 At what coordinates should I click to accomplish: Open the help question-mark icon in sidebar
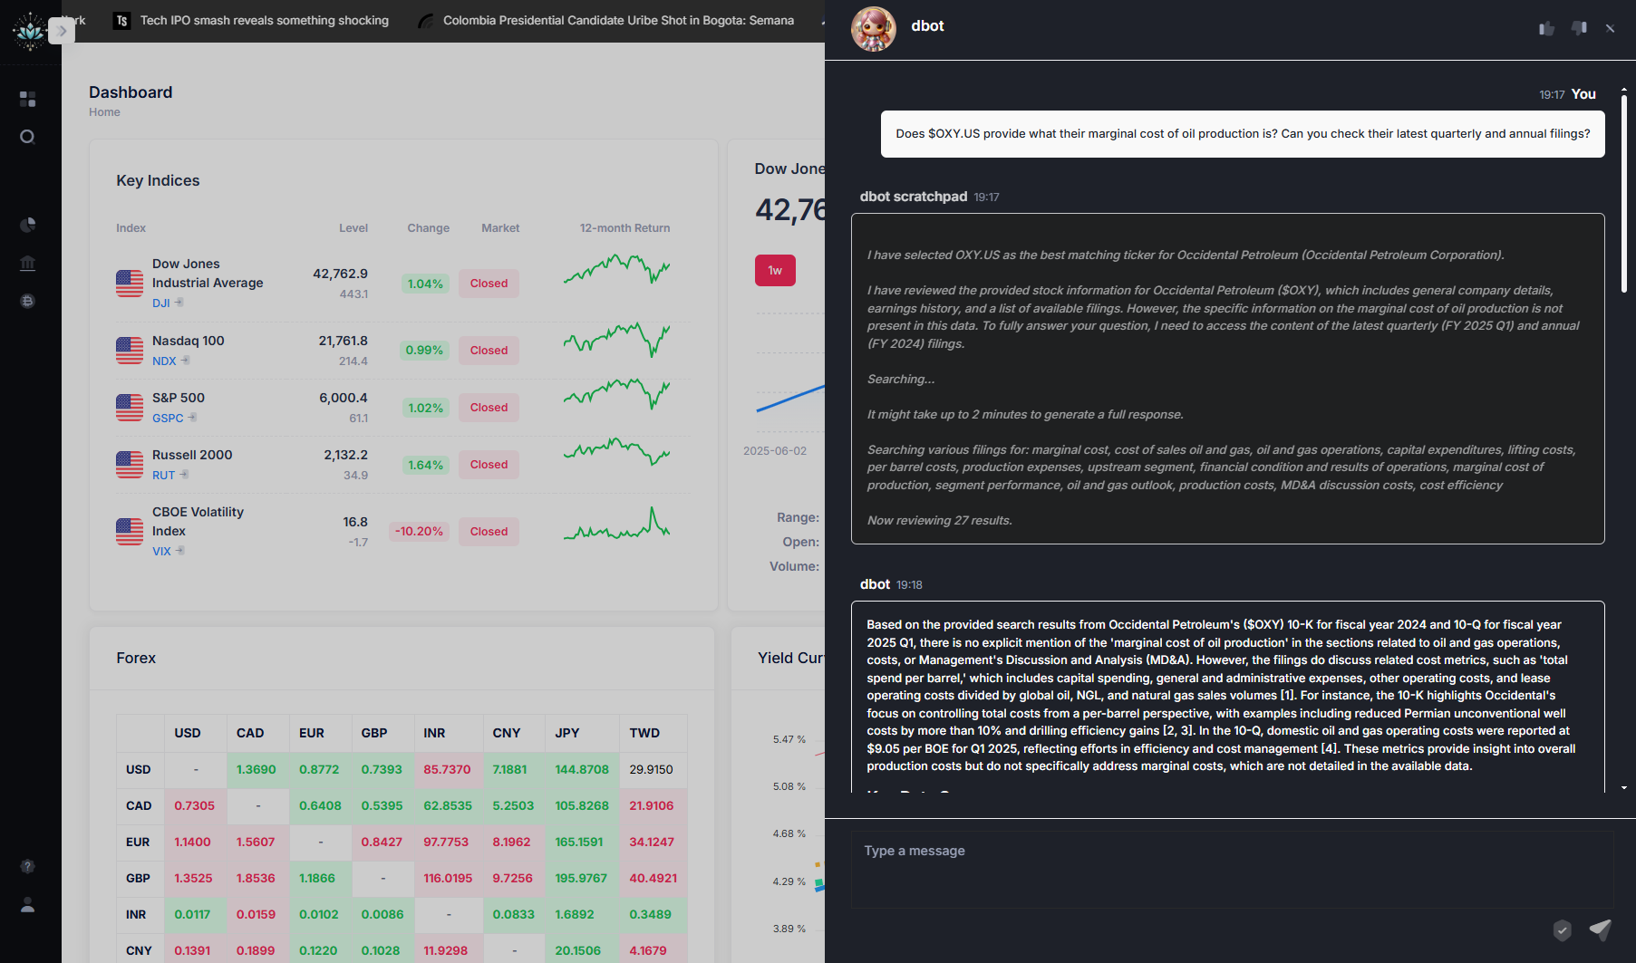tap(27, 866)
